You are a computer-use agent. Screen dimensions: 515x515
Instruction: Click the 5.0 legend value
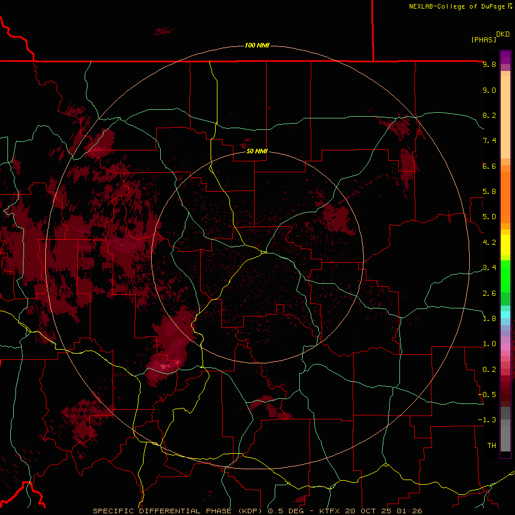coord(489,217)
